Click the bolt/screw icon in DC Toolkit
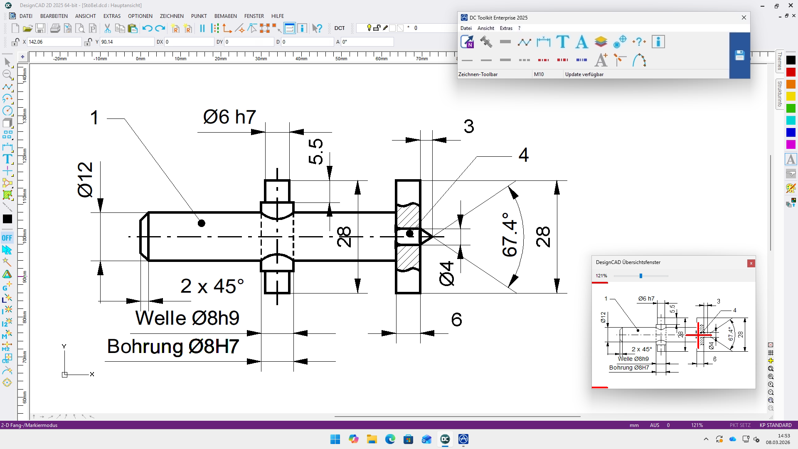Image resolution: width=798 pixels, height=449 pixels. [x=486, y=42]
